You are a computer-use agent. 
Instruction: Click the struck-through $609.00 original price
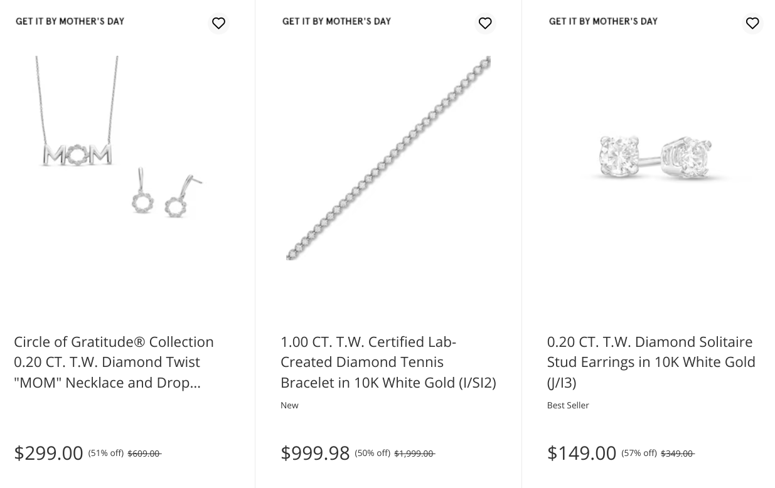pos(144,454)
